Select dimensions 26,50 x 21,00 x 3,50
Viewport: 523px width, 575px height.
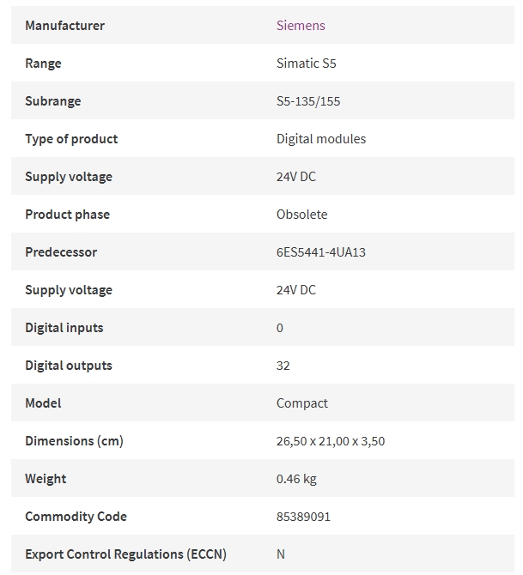331,441
